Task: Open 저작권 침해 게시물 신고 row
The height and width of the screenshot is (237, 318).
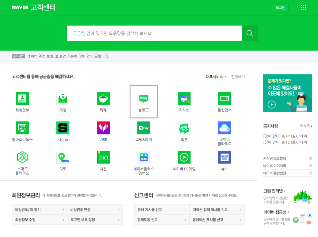Action: click(x=217, y=210)
